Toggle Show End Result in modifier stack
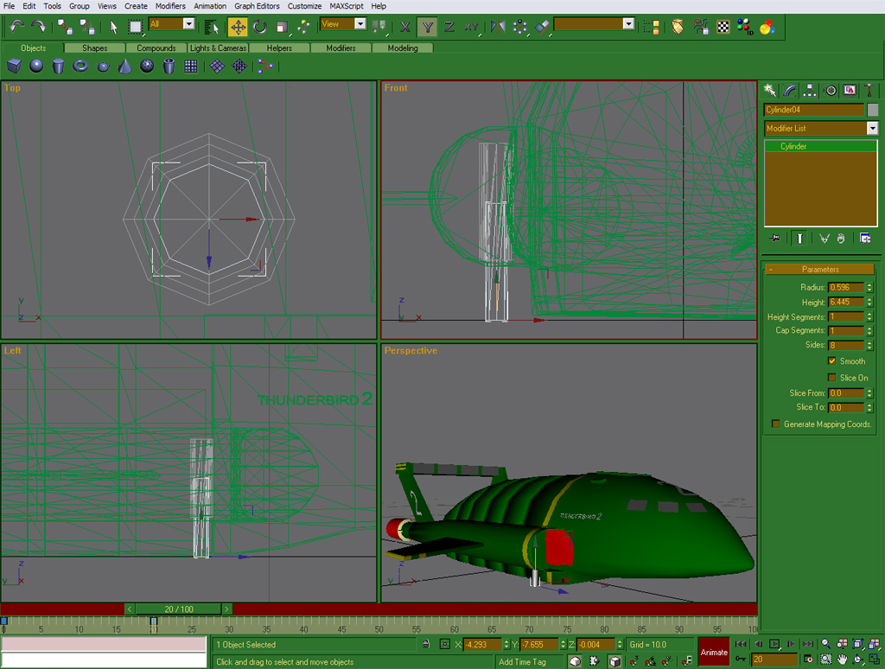The width and height of the screenshot is (885, 669). click(799, 239)
